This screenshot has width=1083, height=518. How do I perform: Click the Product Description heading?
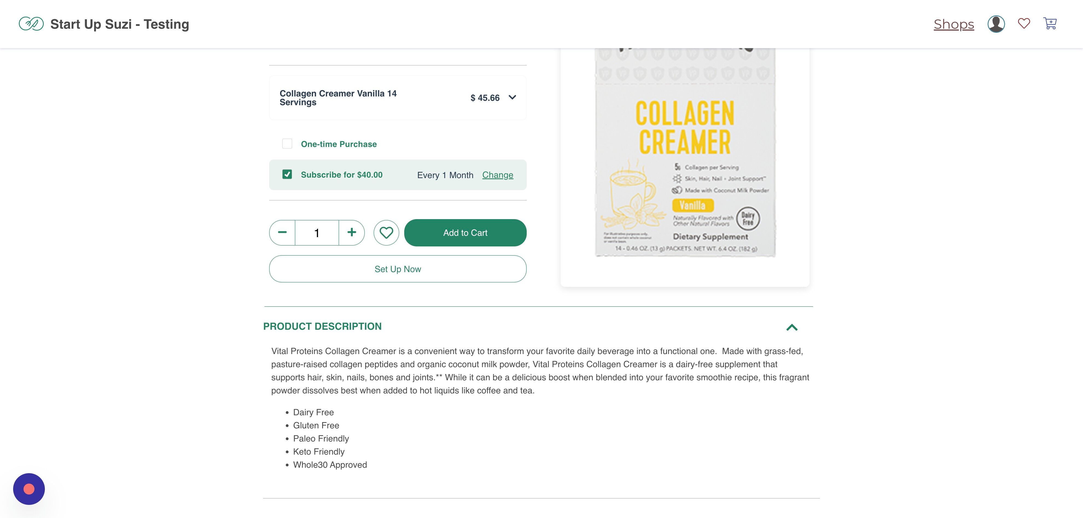pyautogui.click(x=322, y=326)
